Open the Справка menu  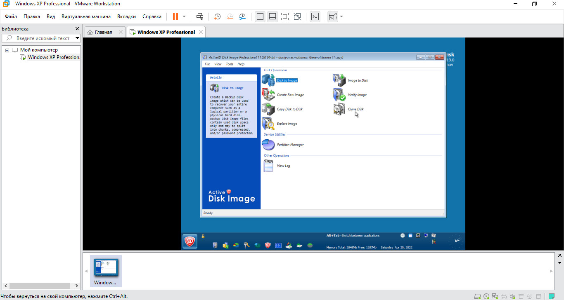click(x=152, y=16)
